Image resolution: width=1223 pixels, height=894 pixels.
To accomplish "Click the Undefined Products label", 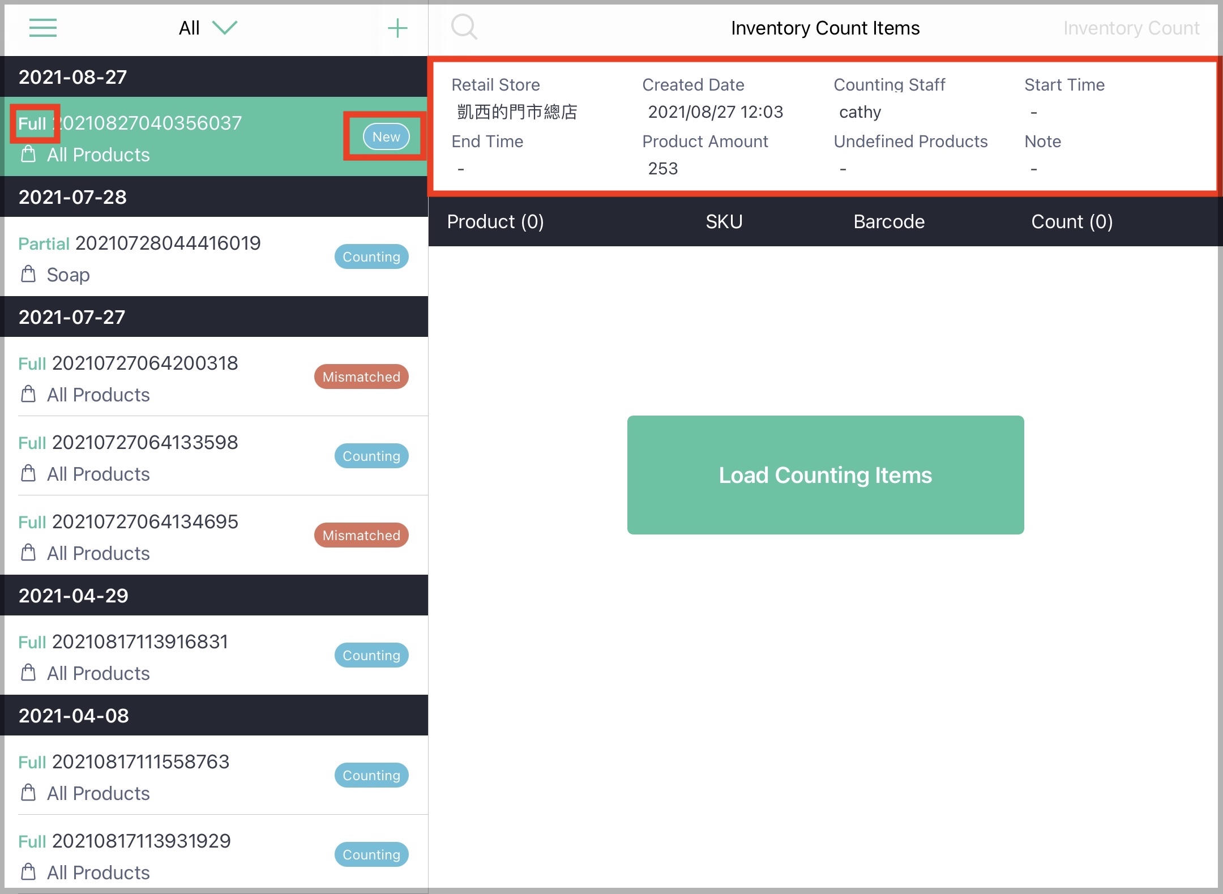I will [910, 141].
